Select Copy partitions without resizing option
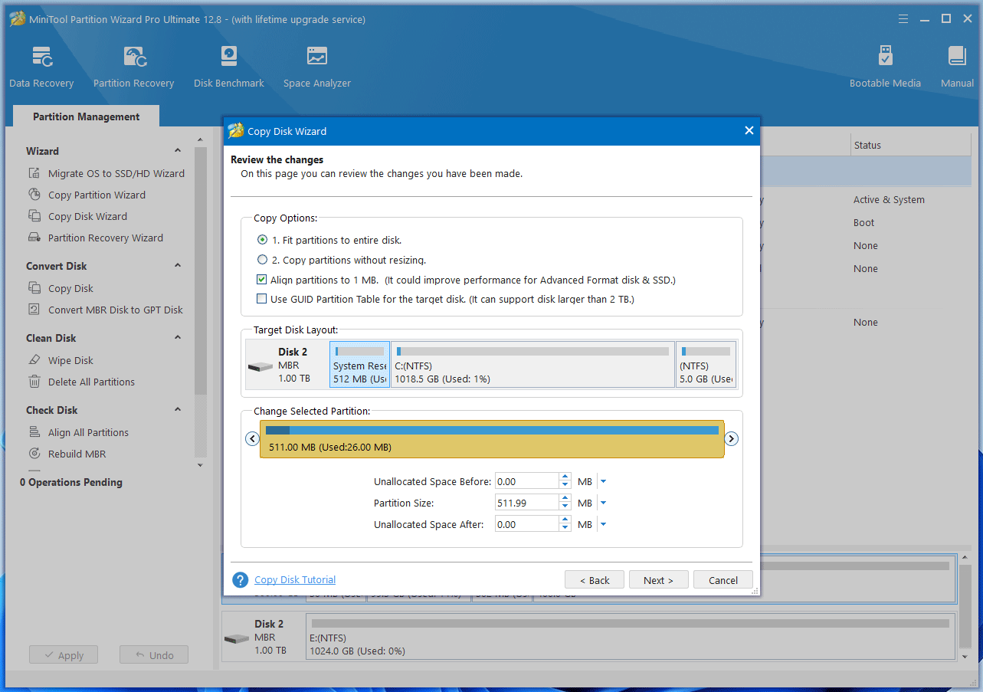The height and width of the screenshot is (692, 983). point(263,260)
